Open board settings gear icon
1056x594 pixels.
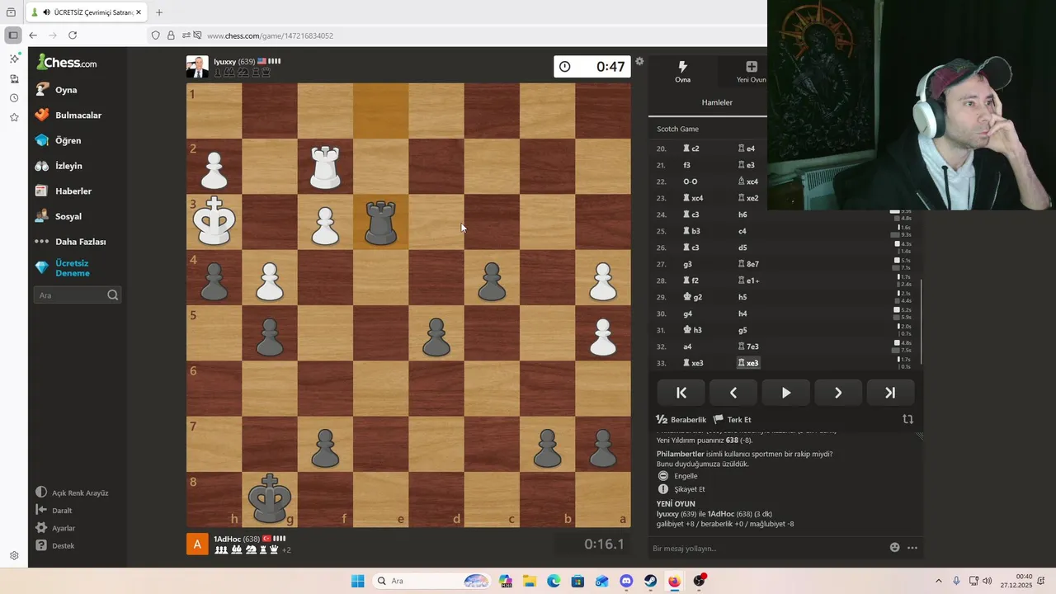coord(639,61)
